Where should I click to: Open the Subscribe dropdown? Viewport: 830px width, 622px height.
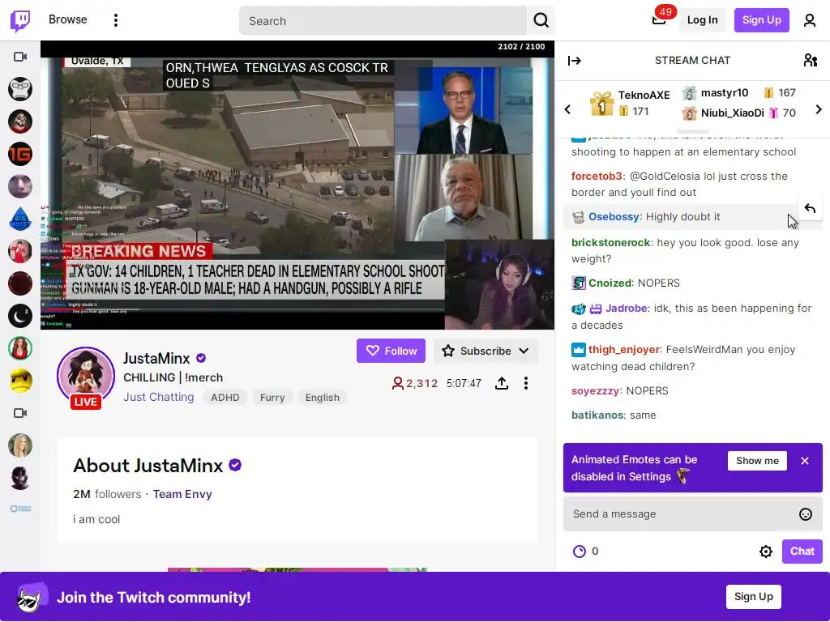point(486,351)
